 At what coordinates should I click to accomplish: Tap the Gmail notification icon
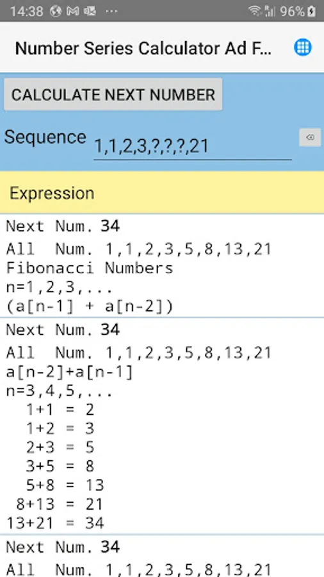[73, 12]
